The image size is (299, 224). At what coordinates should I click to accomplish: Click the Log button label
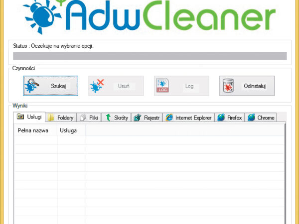point(189,86)
